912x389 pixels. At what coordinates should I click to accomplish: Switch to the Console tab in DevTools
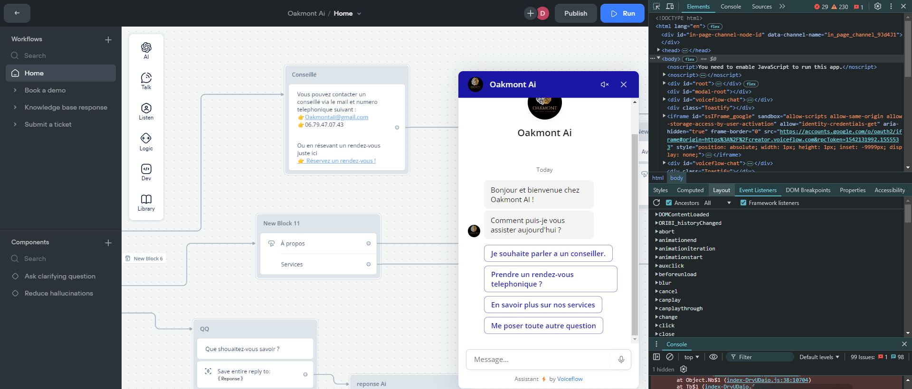point(731,7)
